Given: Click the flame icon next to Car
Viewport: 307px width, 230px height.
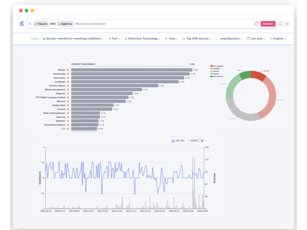Looking at the screenshot, I should (x=68, y=129).
